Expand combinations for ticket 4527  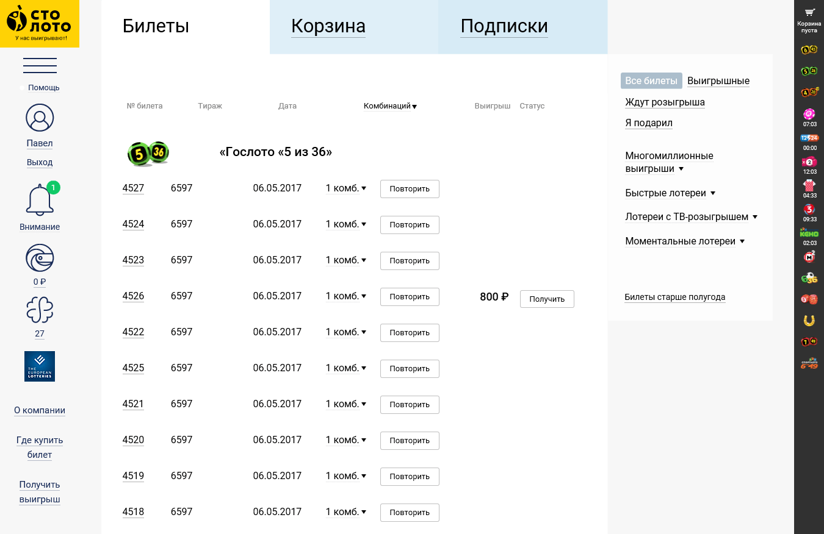345,188
